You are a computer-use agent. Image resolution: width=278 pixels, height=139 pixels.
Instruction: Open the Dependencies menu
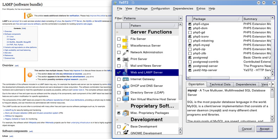point(183,8)
